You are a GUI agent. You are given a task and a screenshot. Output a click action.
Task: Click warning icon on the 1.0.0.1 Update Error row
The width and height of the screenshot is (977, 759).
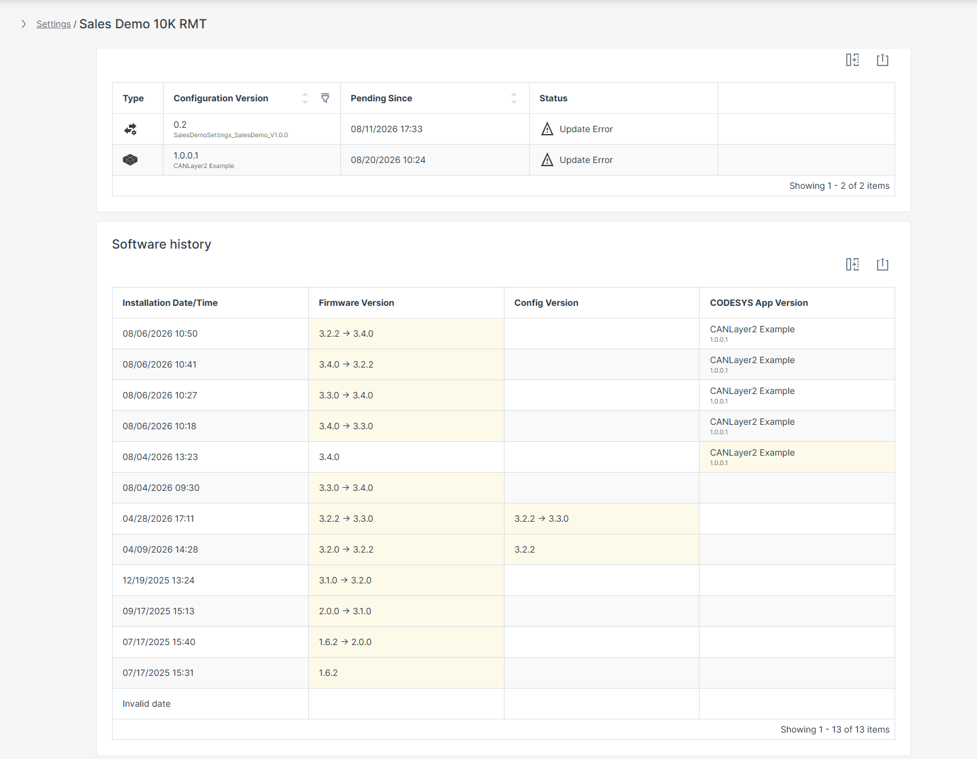pos(547,160)
